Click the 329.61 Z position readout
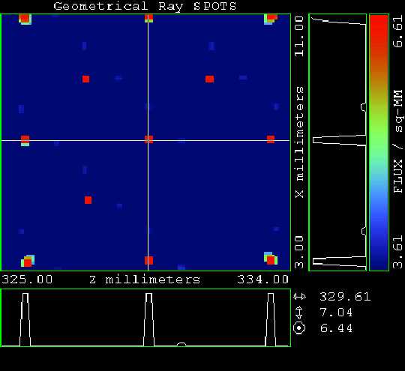The width and height of the screenshot is (405, 371). pyautogui.click(x=345, y=297)
